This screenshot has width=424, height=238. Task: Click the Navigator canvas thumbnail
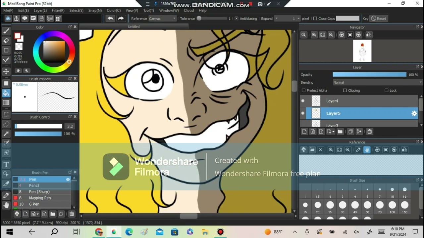[x=362, y=51]
